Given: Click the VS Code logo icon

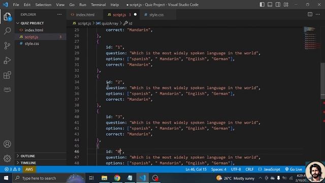Looking at the screenshot, I should coord(6,5).
